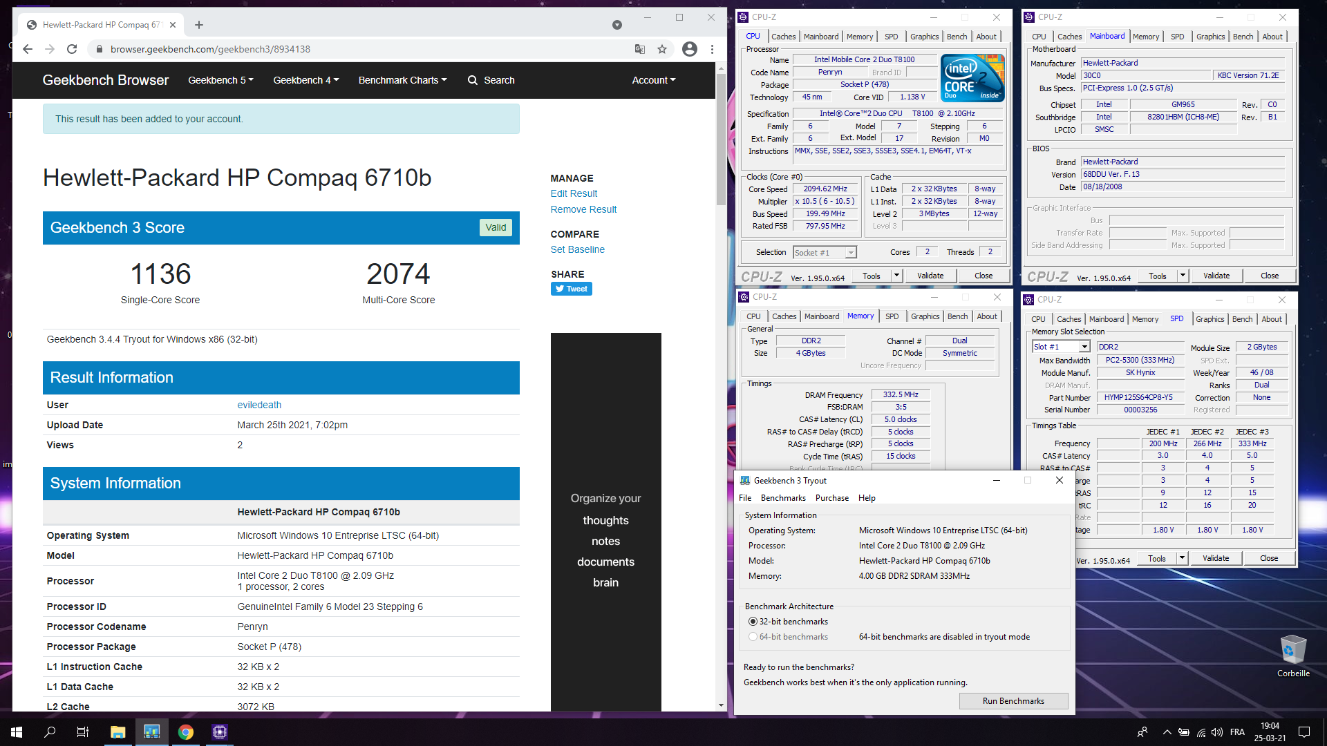Open Benchmarks menu in Geekbench 3 Tryout
This screenshot has height=746, width=1327.
[783, 498]
